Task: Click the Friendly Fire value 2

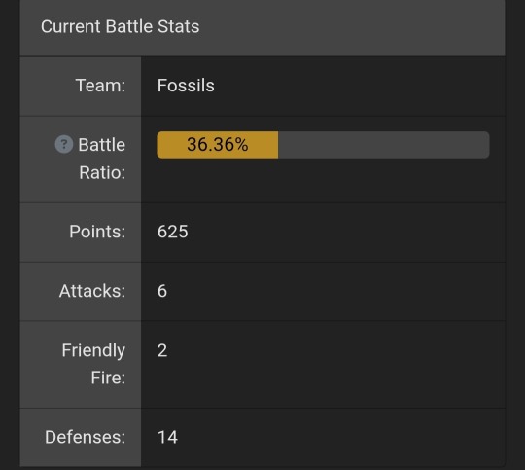Action: [x=162, y=350]
